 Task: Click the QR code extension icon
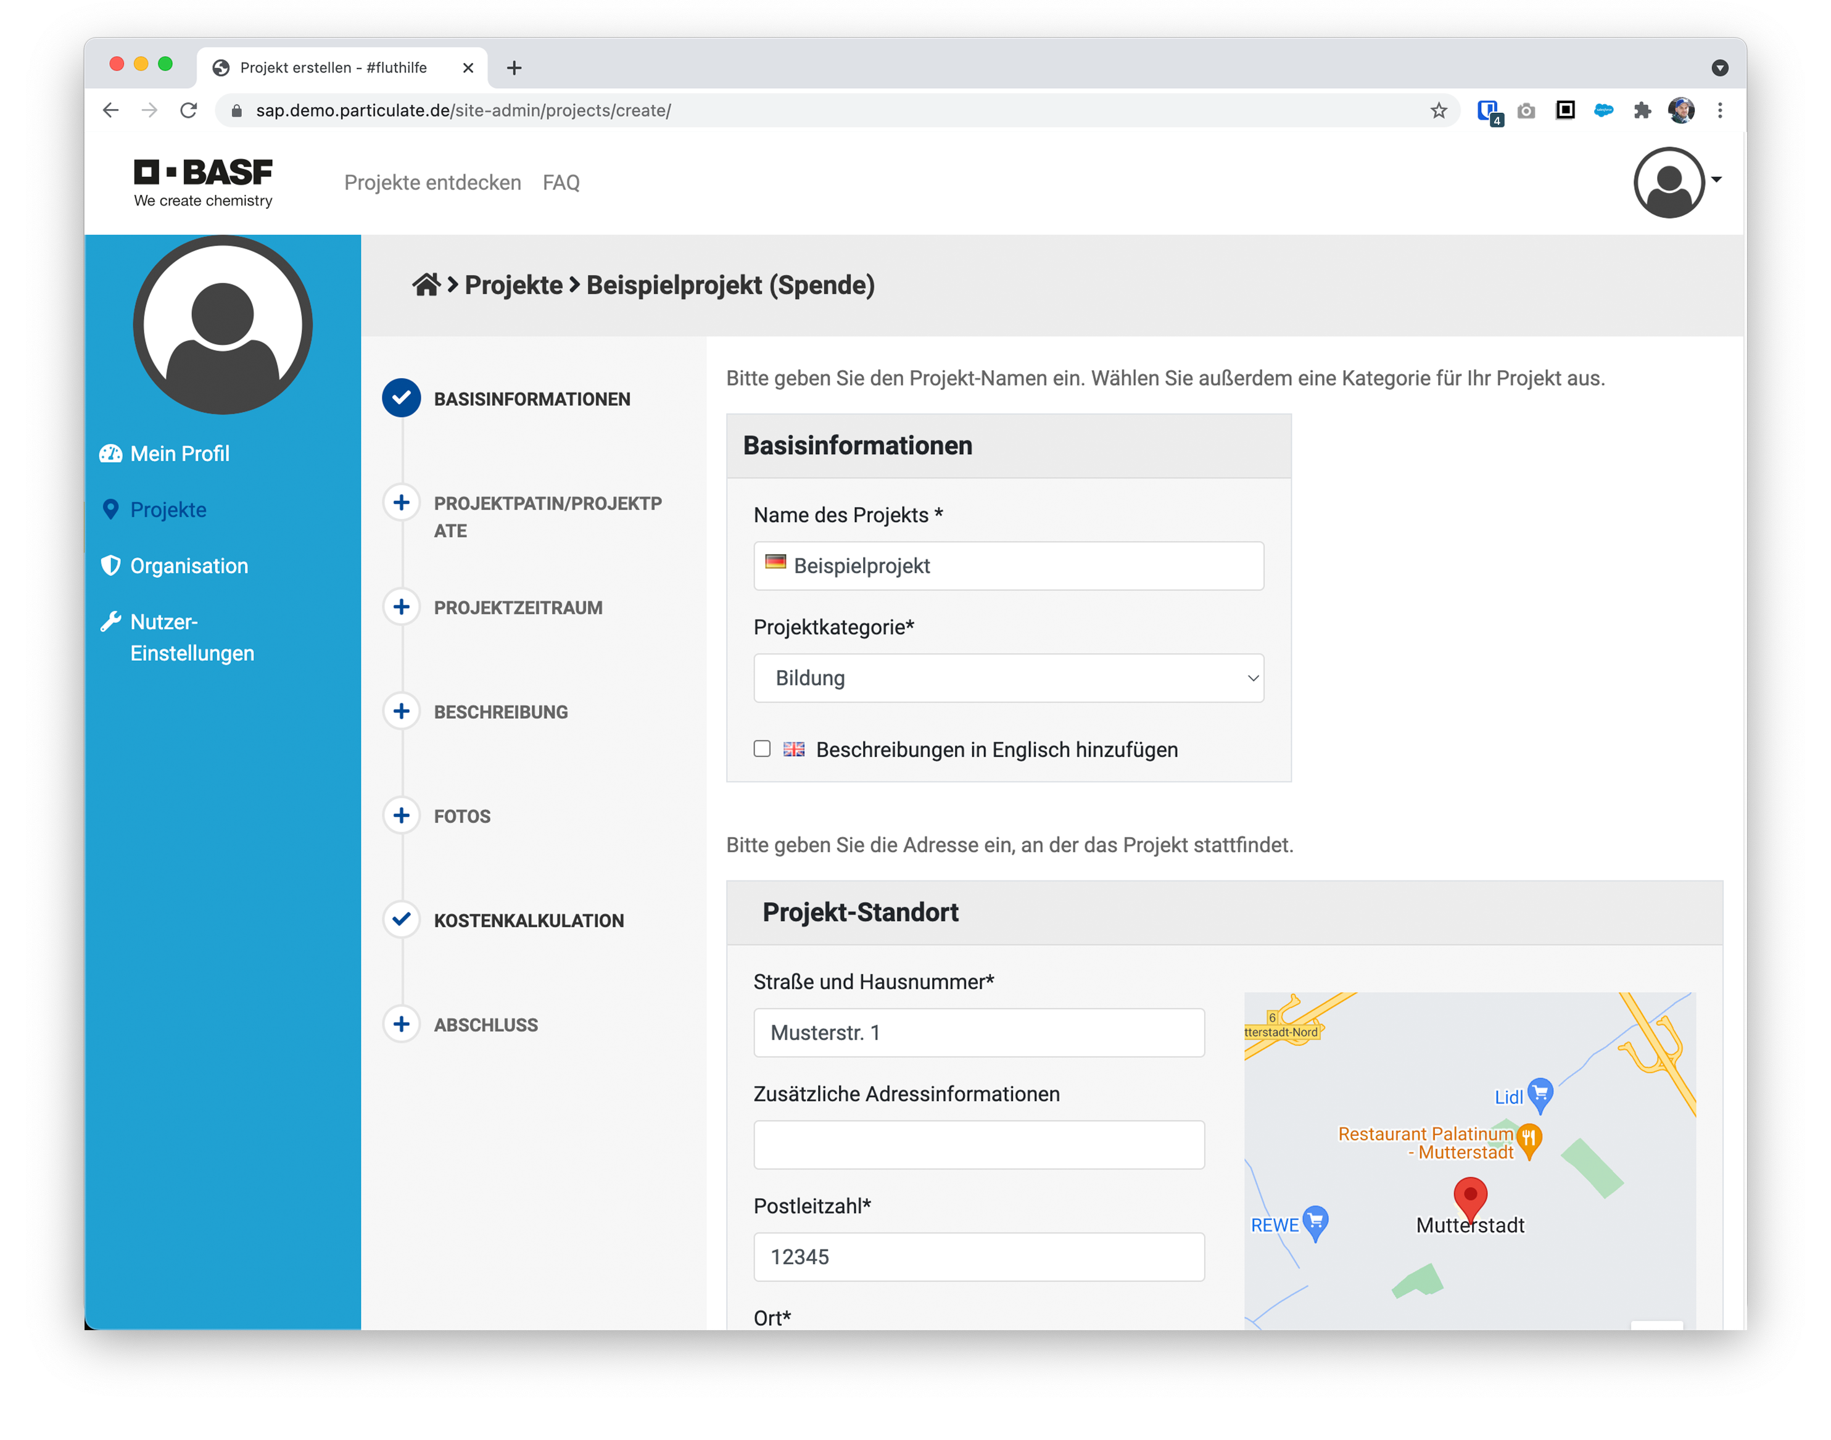1564,110
